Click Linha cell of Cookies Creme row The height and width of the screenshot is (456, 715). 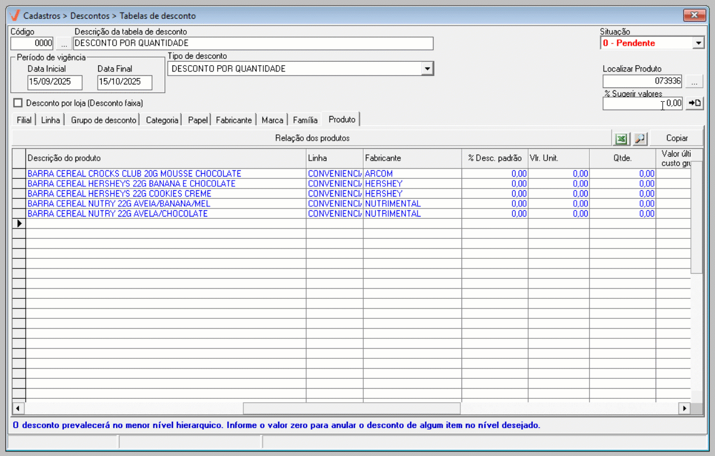(335, 194)
